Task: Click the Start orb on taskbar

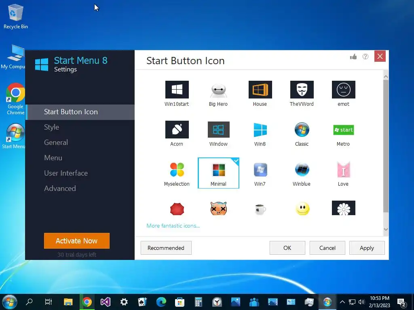Action: coord(10,302)
